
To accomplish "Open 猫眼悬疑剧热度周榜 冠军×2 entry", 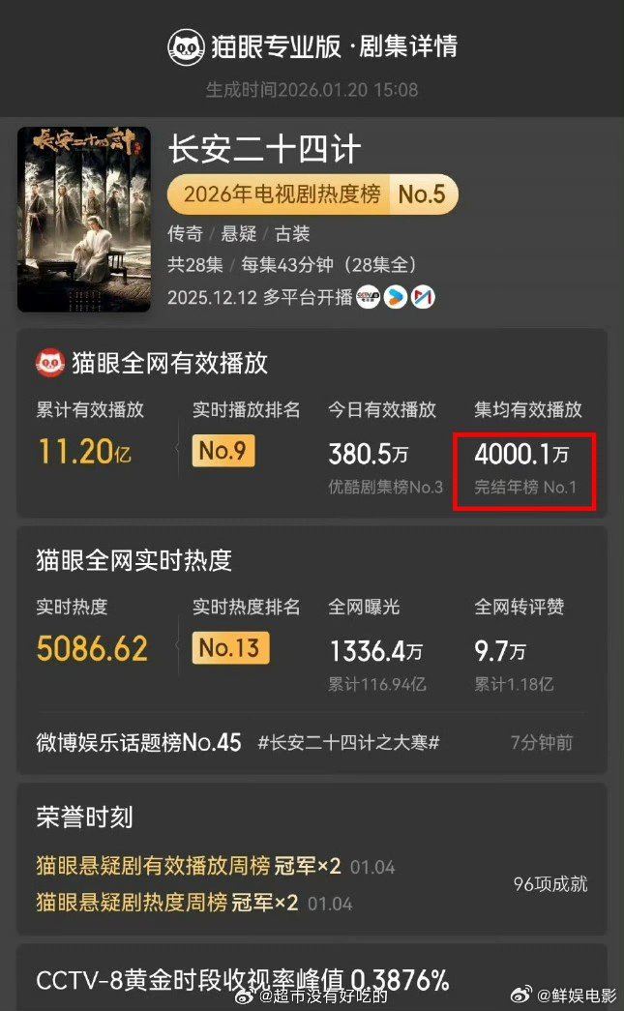I will click(x=167, y=903).
